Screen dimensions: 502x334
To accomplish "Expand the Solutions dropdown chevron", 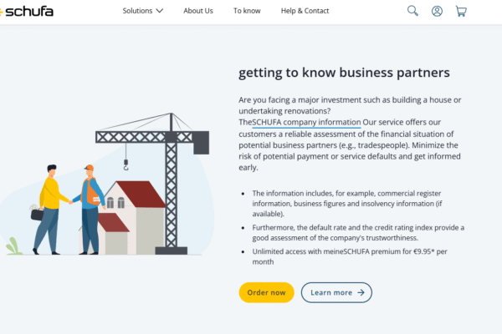I will pos(160,11).
